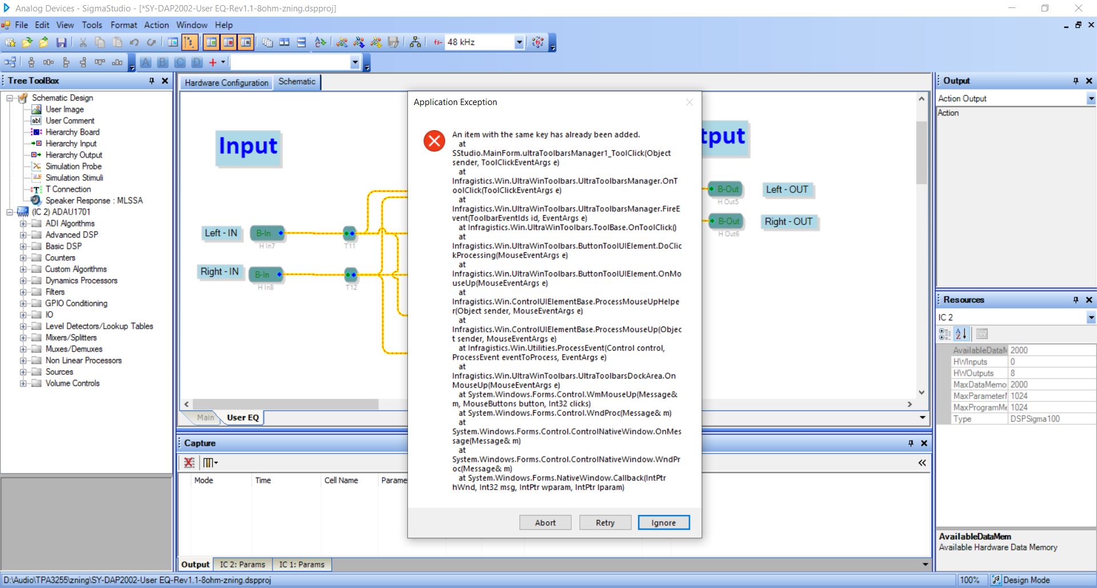This screenshot has height=588, width=1097.
Task: Switch to IC 2: Params tab
Action: (242, 565)
